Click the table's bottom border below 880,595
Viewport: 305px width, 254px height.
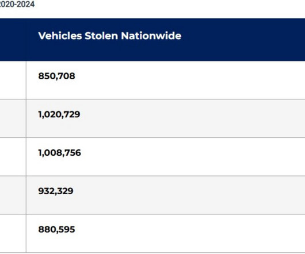pos(152,253)
